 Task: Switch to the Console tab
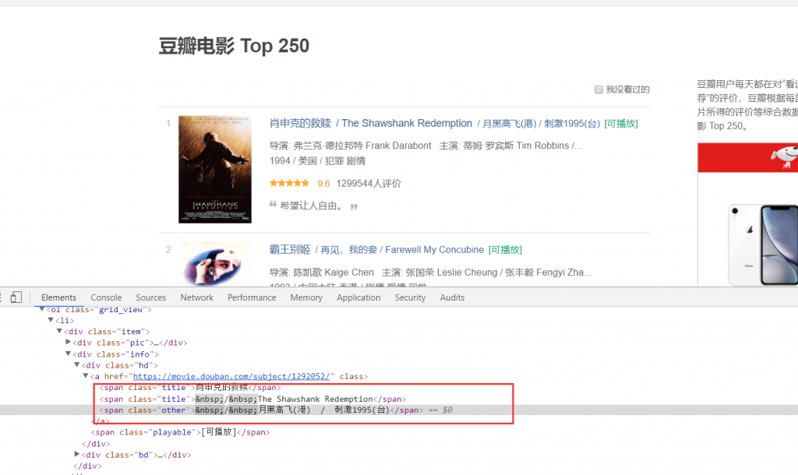pos(106,297)
